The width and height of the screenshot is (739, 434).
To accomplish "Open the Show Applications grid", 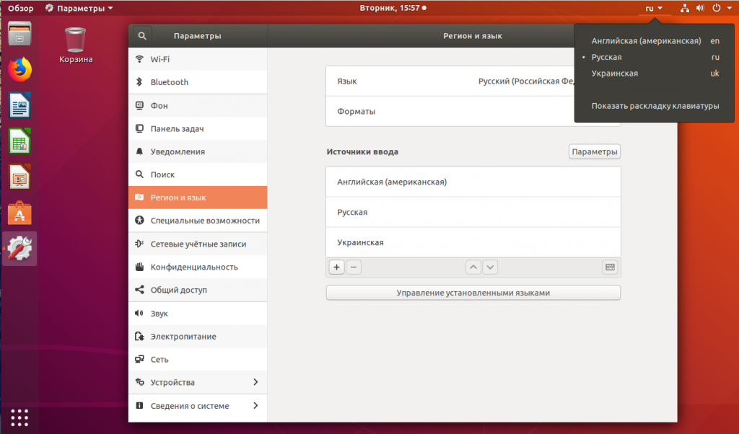I will click(19, 417).
